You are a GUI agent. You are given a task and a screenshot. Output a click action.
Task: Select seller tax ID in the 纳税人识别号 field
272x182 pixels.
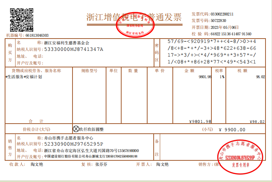click(74, 144)
